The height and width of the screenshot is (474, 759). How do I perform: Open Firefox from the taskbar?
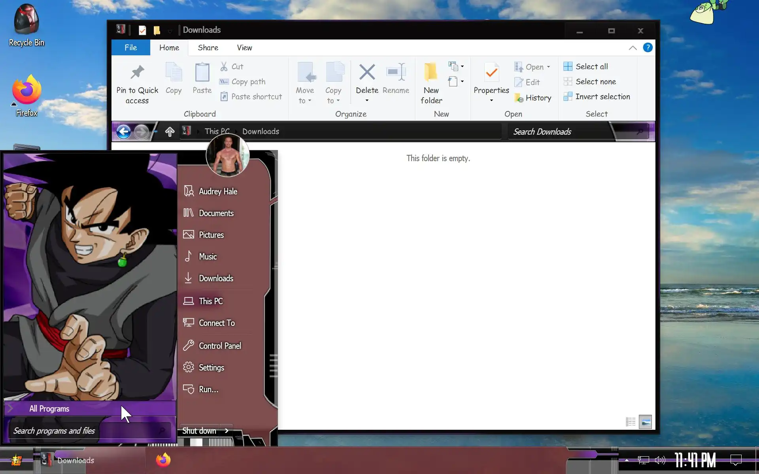(163, 460)
